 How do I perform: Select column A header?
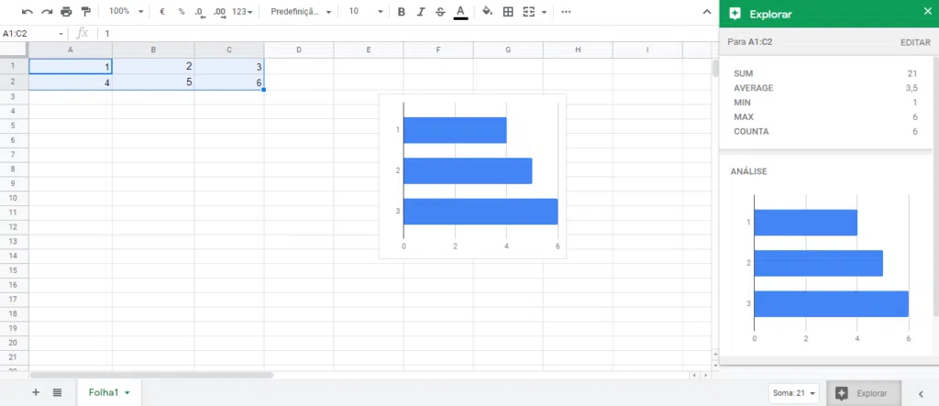[70, 49]
